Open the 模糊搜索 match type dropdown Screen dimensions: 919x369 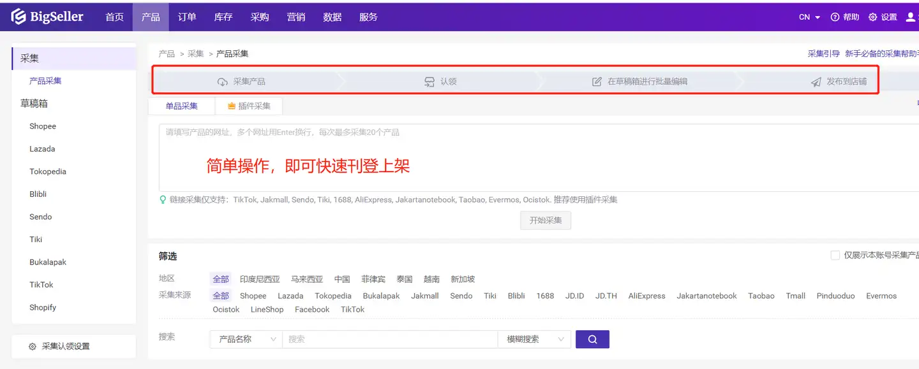534,339
